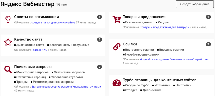This screenshot has height=96, width=215.
Task: Select the Сводка по Турбо subtopic
Action: (136, 85)
